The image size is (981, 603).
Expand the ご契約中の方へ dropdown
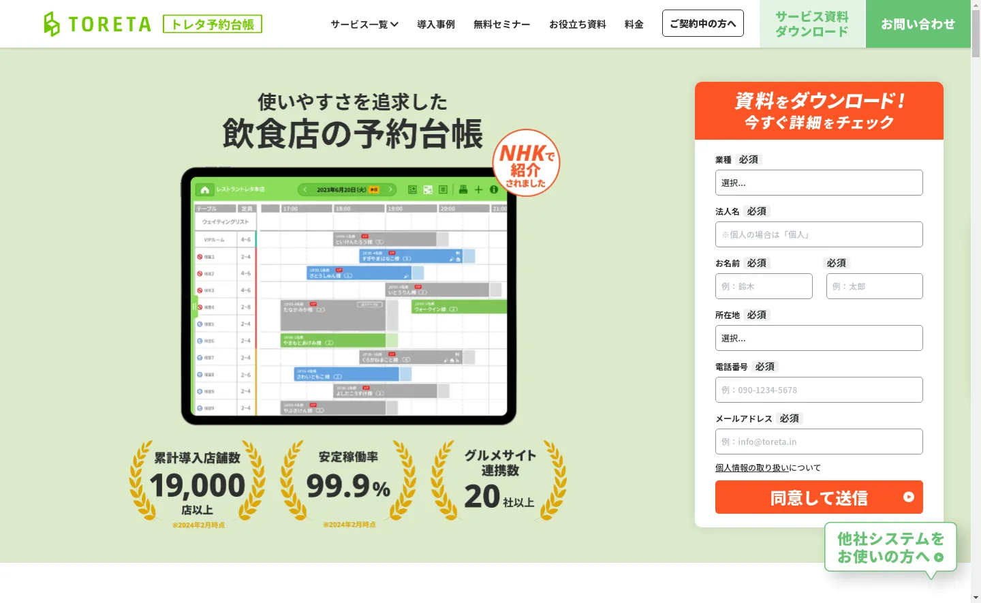(x=703, y=23)
